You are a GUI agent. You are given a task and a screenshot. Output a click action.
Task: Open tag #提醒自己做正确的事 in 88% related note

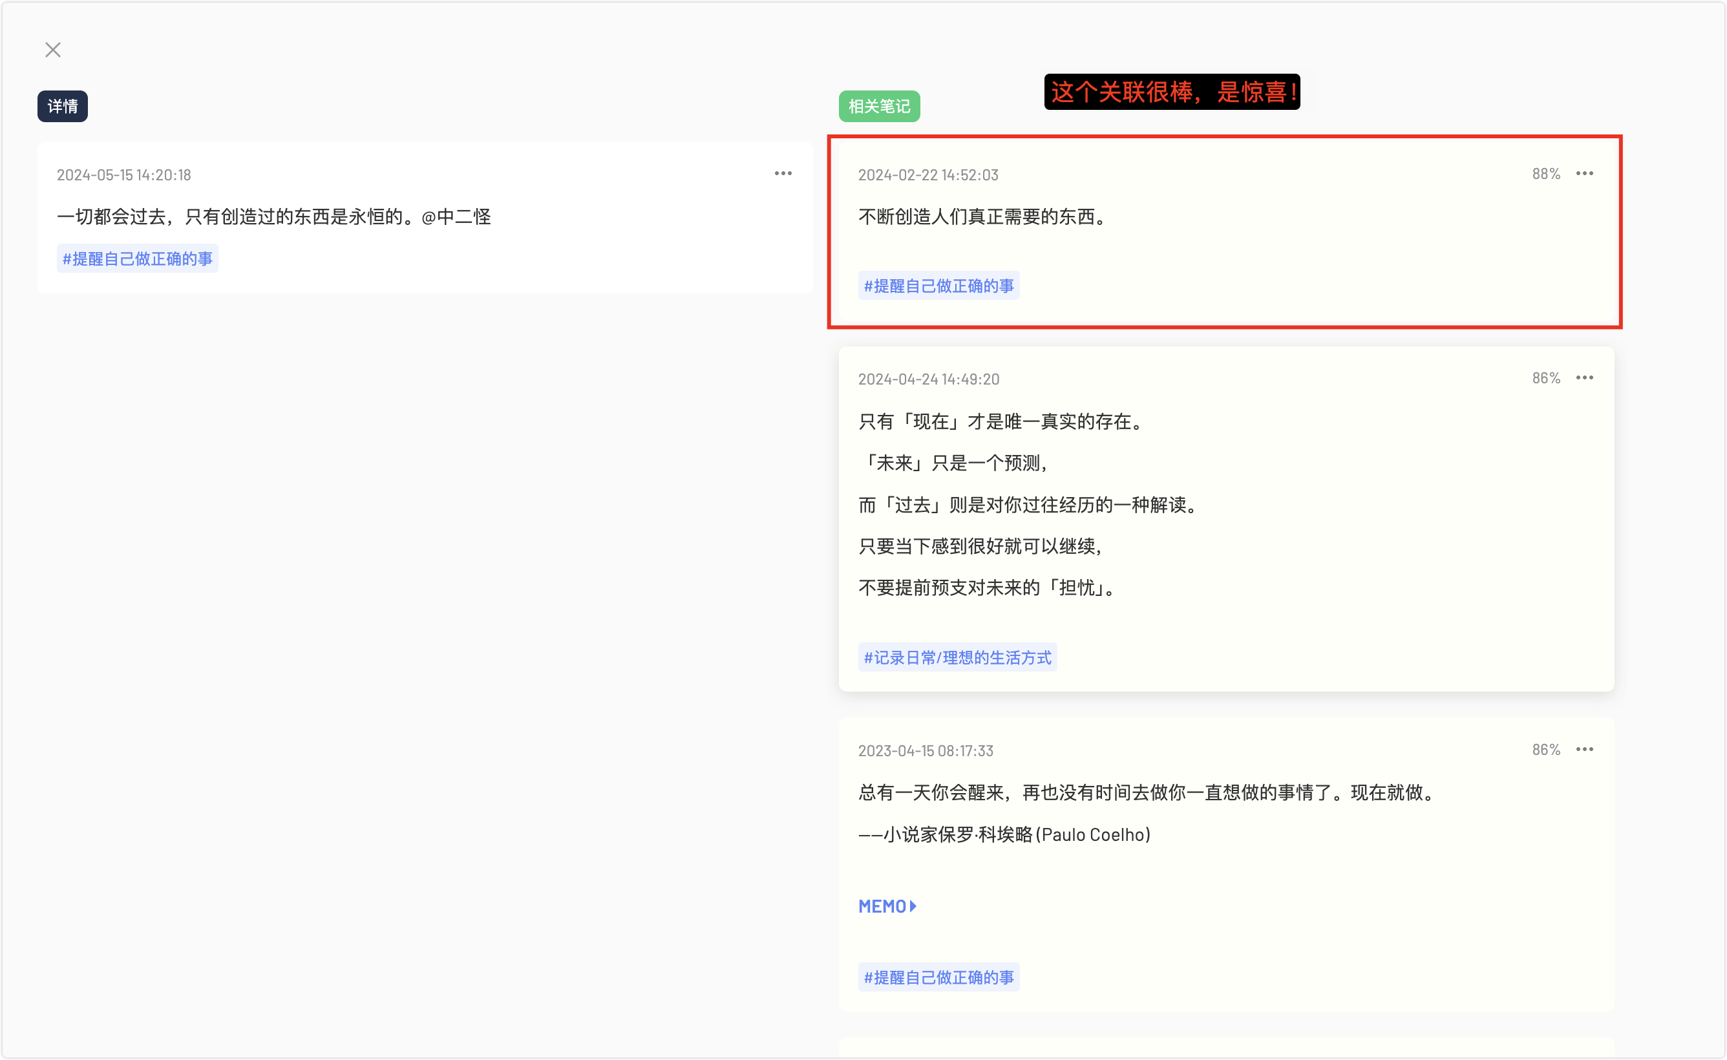[938, 286]
